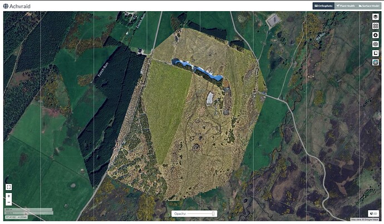Viewport: 384px width, 224px height.
Task: Zoom out of the map
Action: (x=9, y=202)
